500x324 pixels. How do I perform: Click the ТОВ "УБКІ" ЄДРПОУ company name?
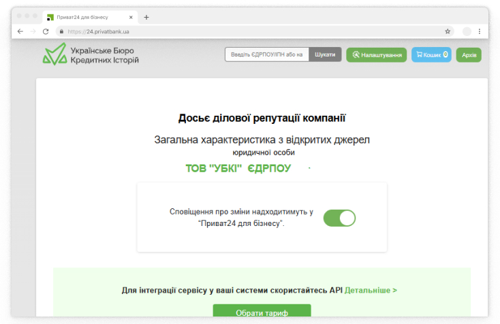(x=238, y=168)
